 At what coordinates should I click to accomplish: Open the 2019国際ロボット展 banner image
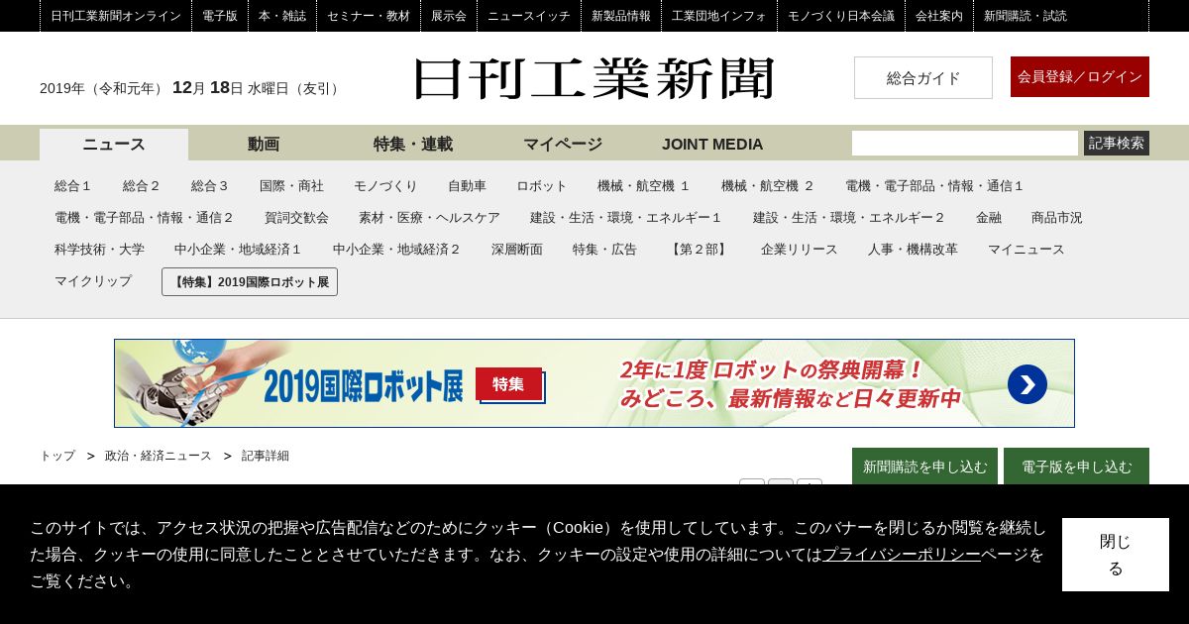coord(594,383)
